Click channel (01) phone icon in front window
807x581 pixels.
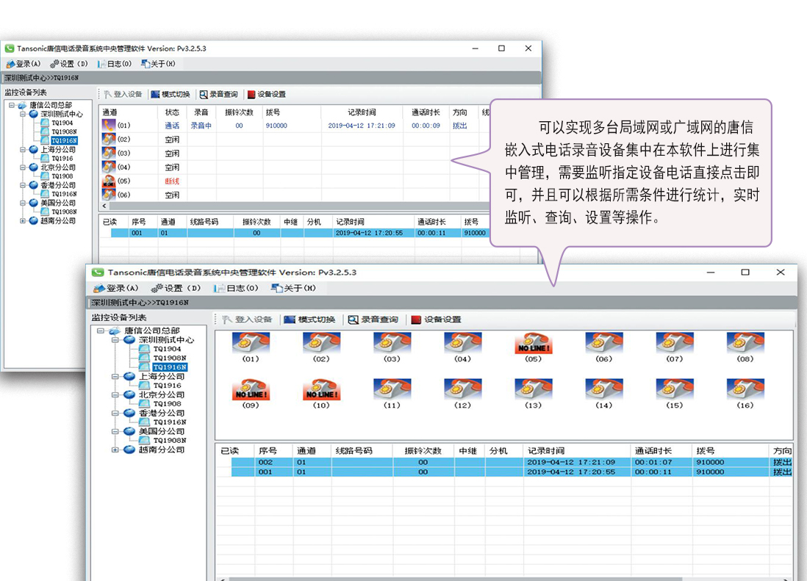[251, 343]
